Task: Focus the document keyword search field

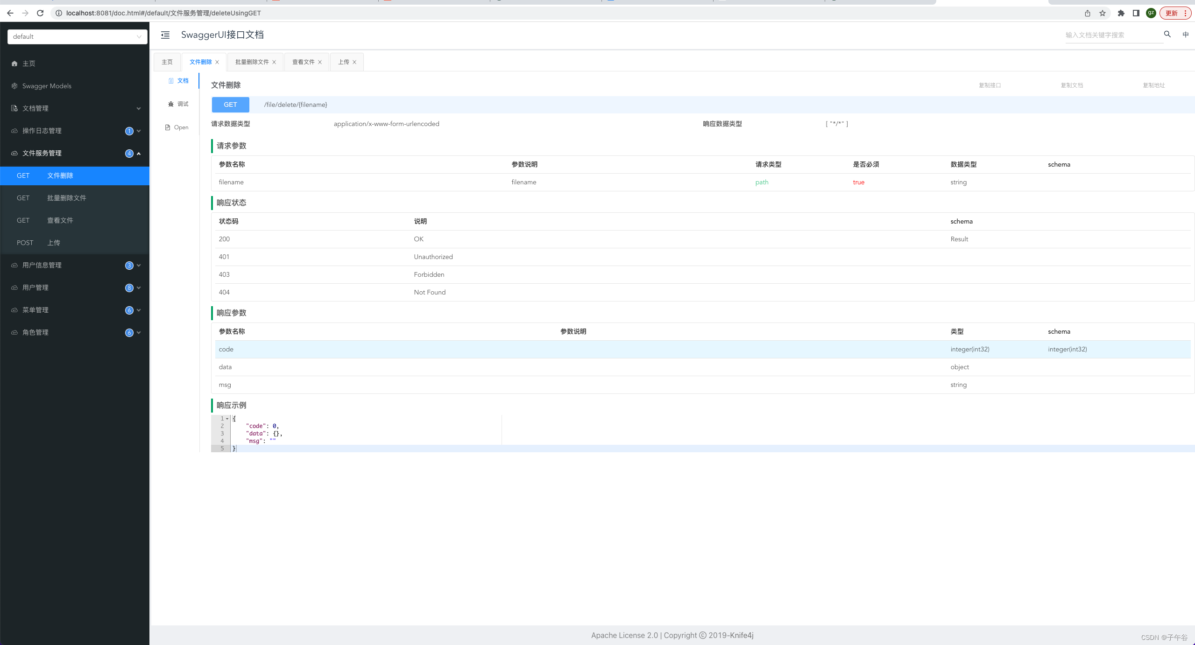Action: (1111, 35)
